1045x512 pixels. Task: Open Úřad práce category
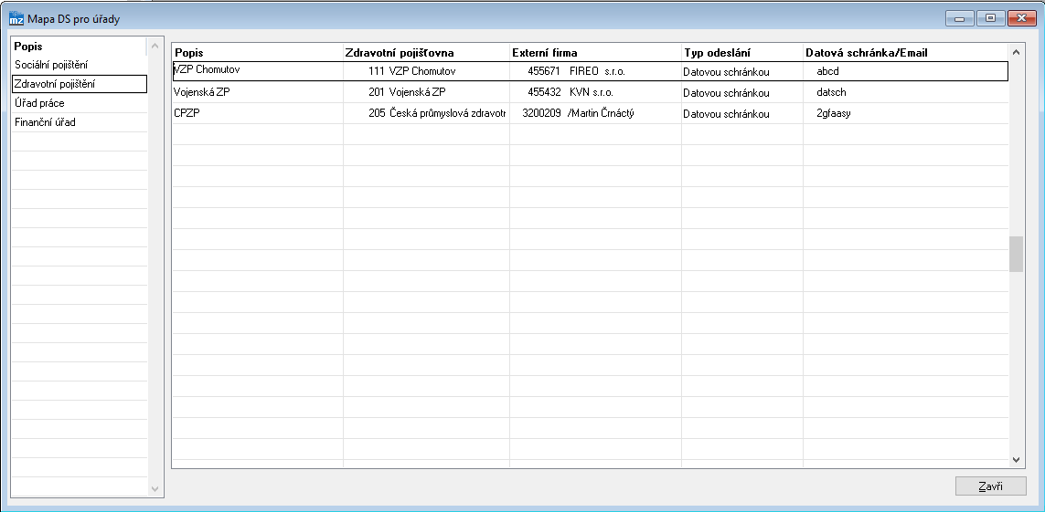(39, 103)
